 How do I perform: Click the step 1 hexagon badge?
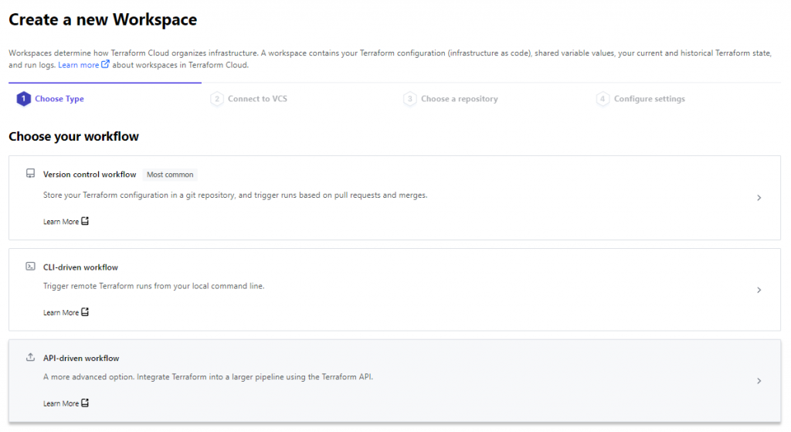23,99
